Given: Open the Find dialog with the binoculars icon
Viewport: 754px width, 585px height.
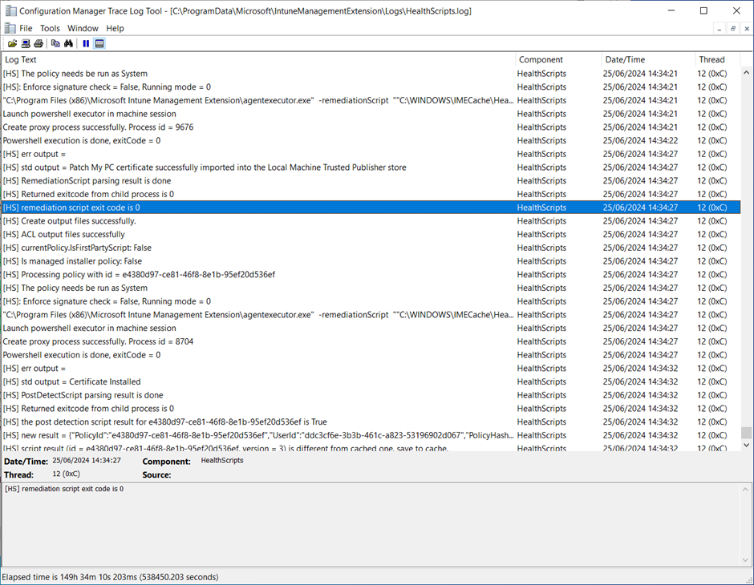Looking at the screenshot, I should [x=67, y=43].
